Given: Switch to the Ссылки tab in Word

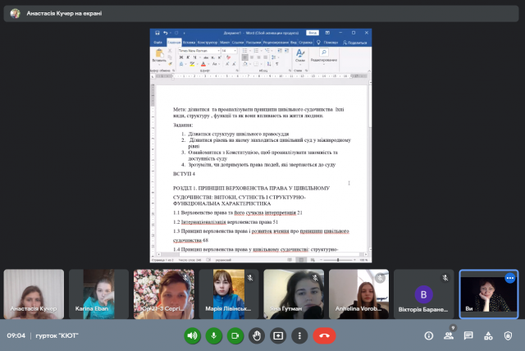Looking at the screenshot, I should 238,43.
